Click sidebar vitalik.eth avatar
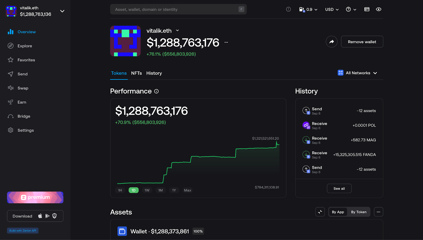The width and height of the screenshot is (423, 240). tap(11, 11)
